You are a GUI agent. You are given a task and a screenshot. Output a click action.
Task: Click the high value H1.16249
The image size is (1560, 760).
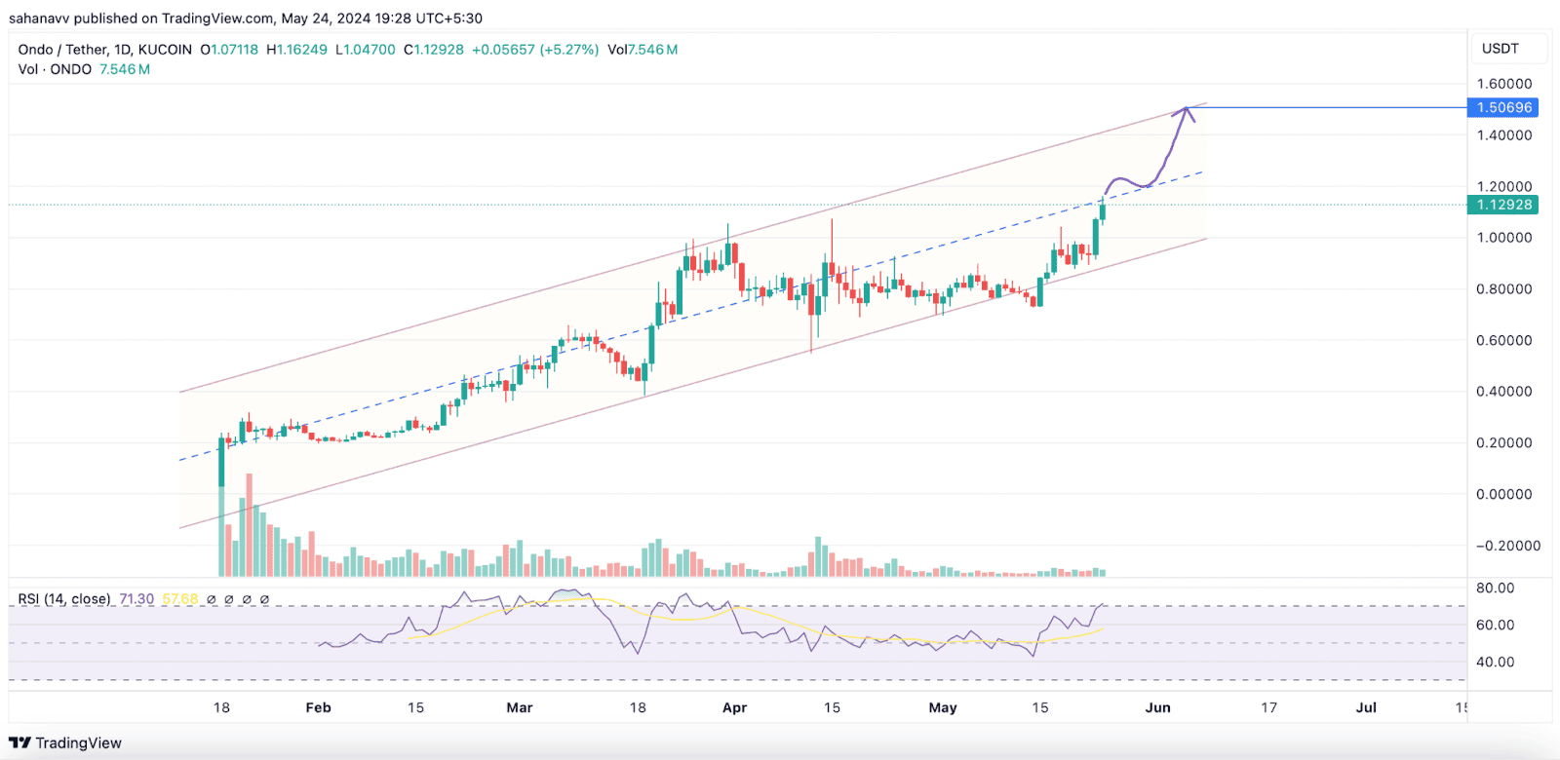click(x=296, y=50)
